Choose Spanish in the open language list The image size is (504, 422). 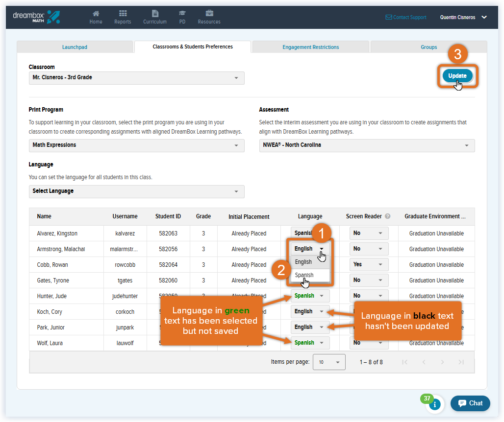[310, 275]
